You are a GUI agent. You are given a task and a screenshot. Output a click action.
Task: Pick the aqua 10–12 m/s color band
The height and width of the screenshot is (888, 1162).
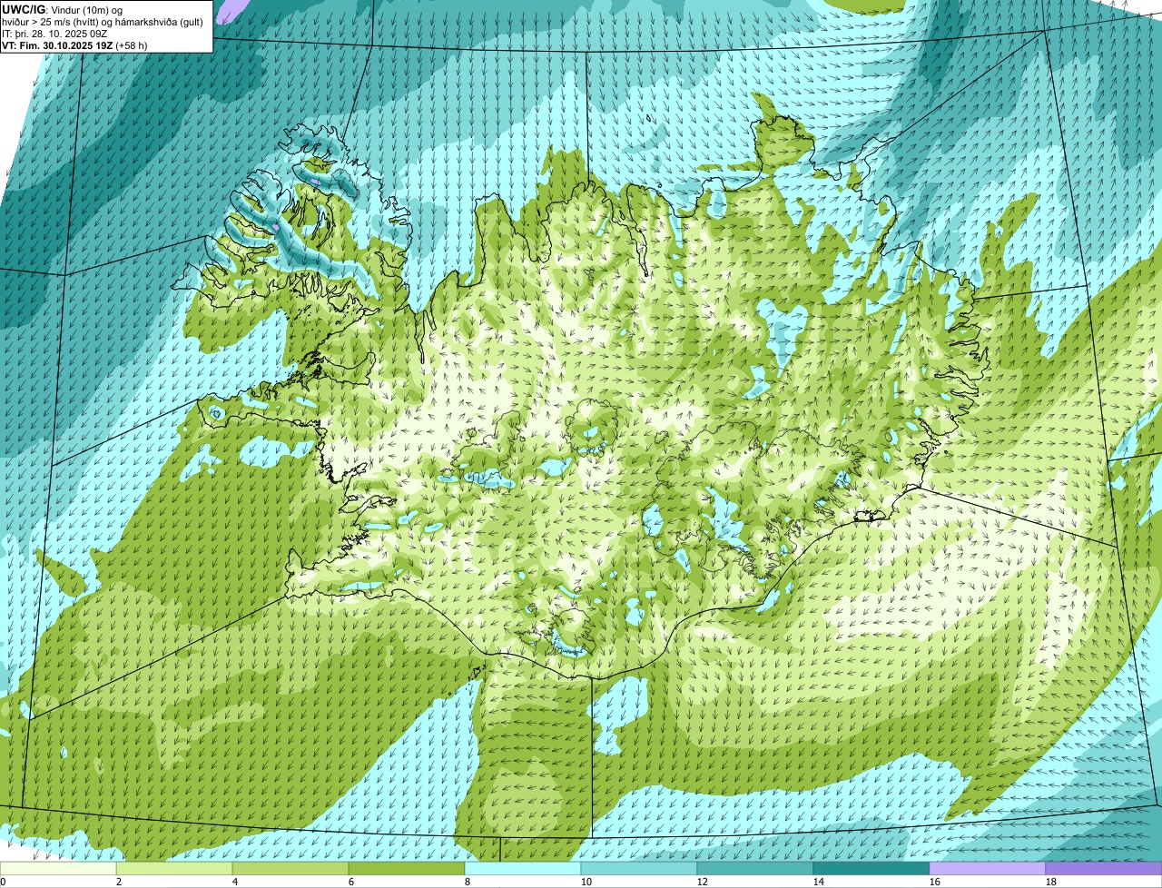point(639,868)
